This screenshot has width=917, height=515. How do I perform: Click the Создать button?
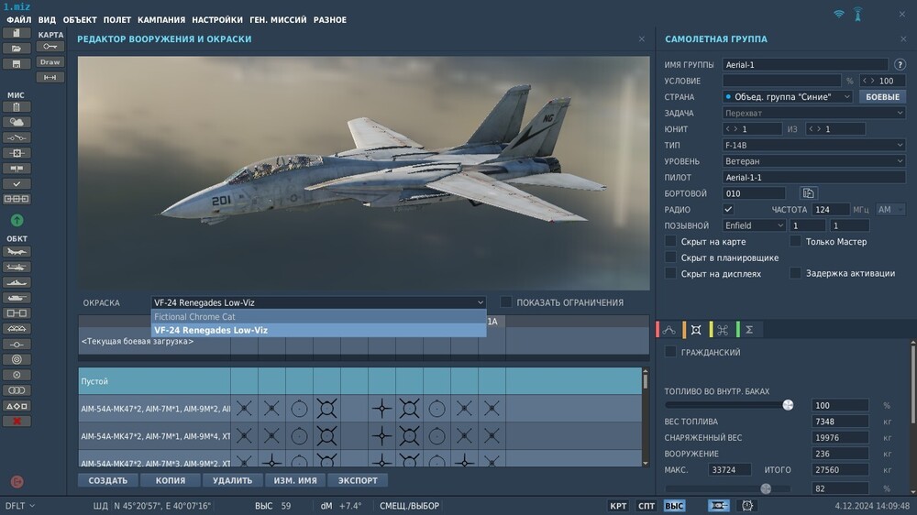click(108, 480)
